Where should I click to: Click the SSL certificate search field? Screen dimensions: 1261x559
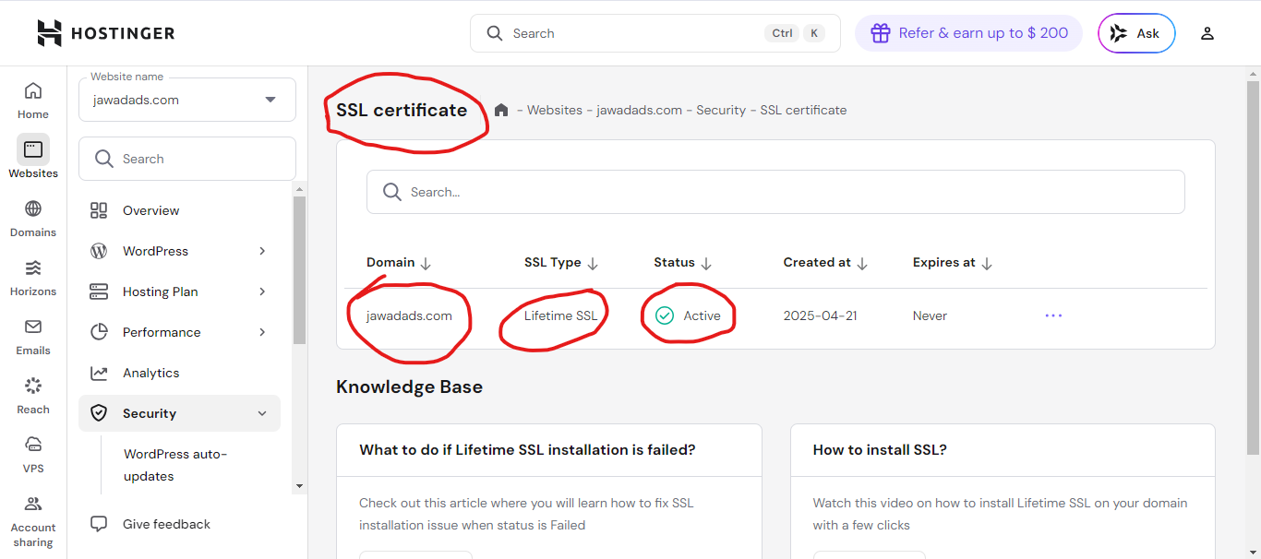pyautogui.click(x=775, y=192)
